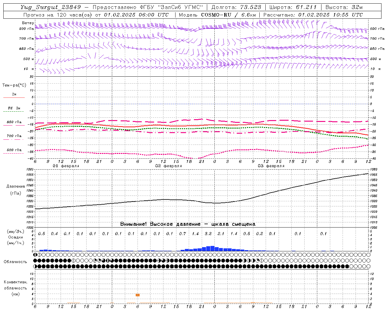Click the 700 гПа temperature legend entry

pyautogui.click(x=14, y=136)
